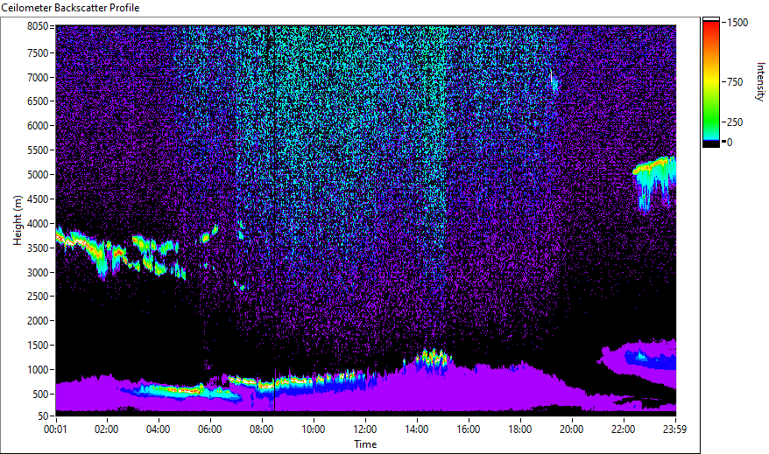Viewport: 769px width, 454px height.
Task: Click the 6500 height axis value
Action: (38, 101)
